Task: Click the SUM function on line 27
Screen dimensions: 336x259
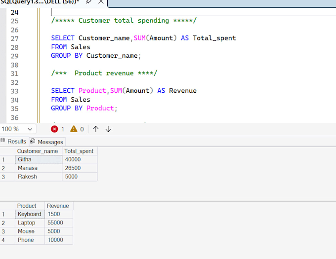Action: click(x=139, y=38)
